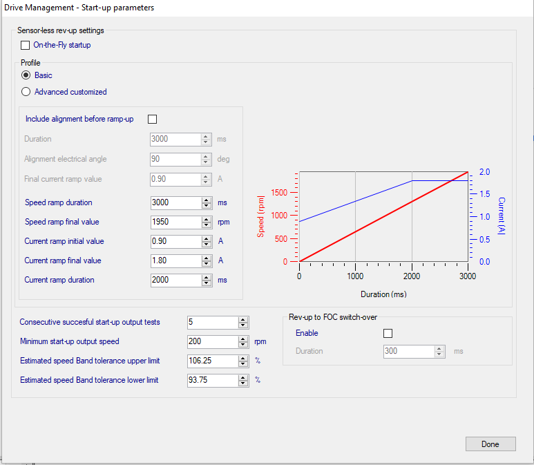
Task: Decrease Current ramp duration spinner
Action: pyautogui.click(x=207, y=283)
